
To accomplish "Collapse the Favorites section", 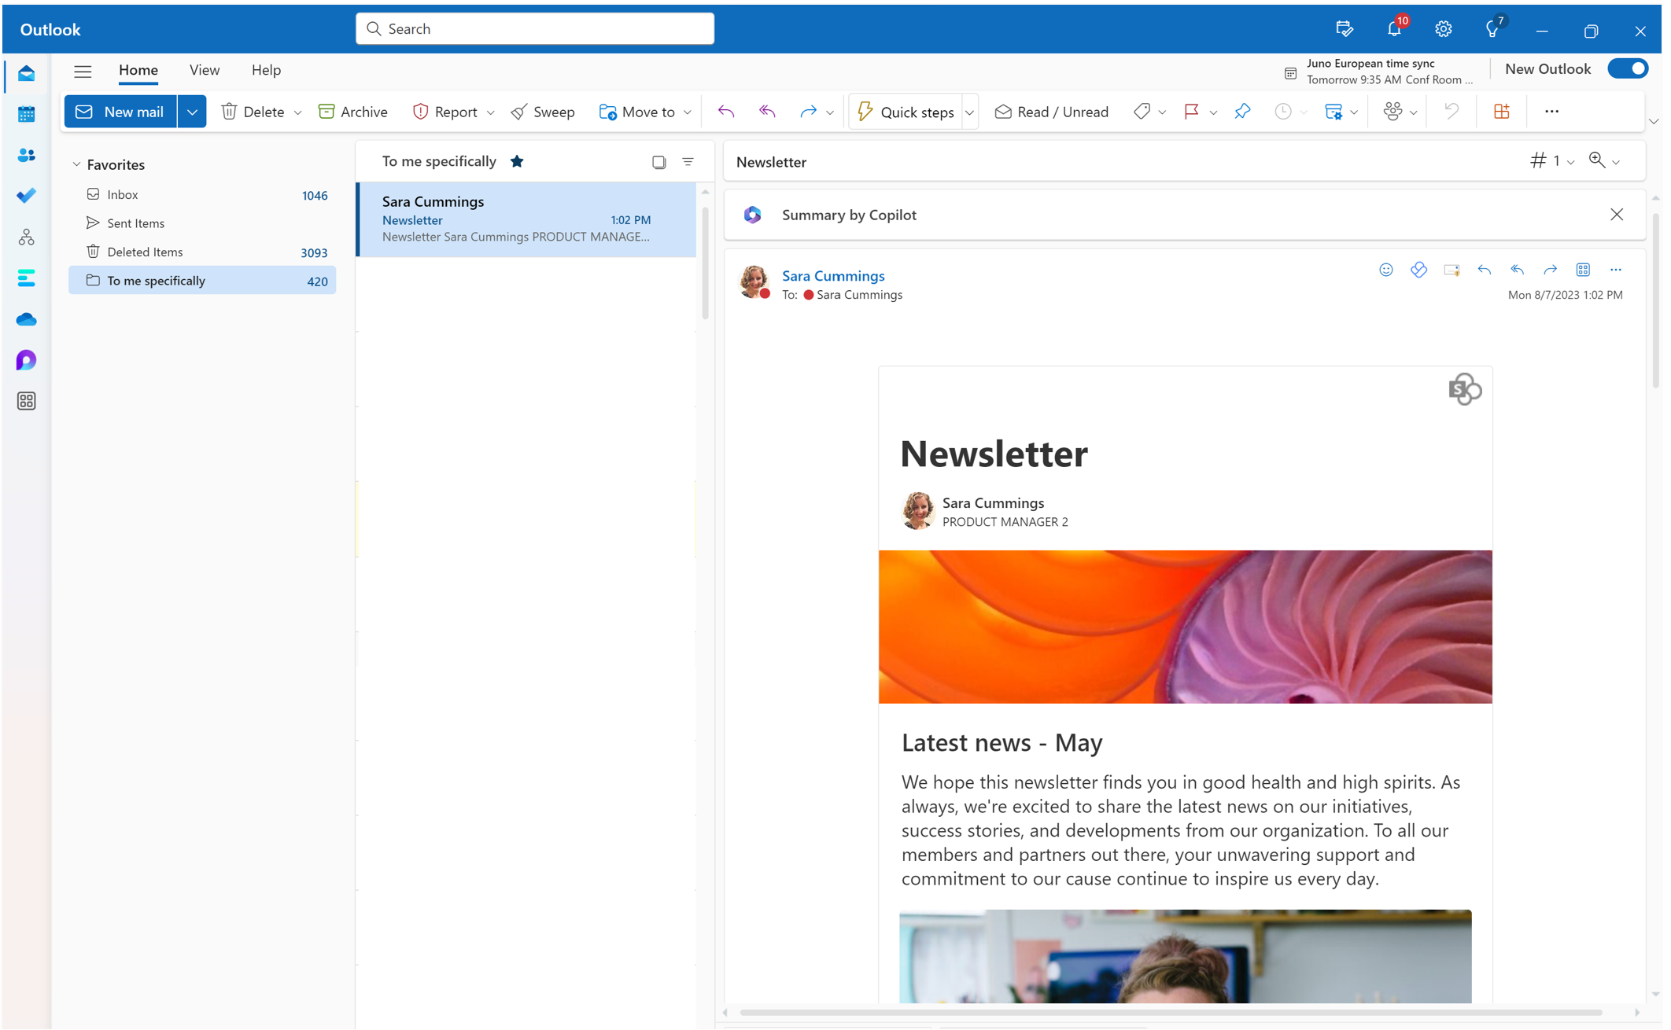I will coord(76,164).
